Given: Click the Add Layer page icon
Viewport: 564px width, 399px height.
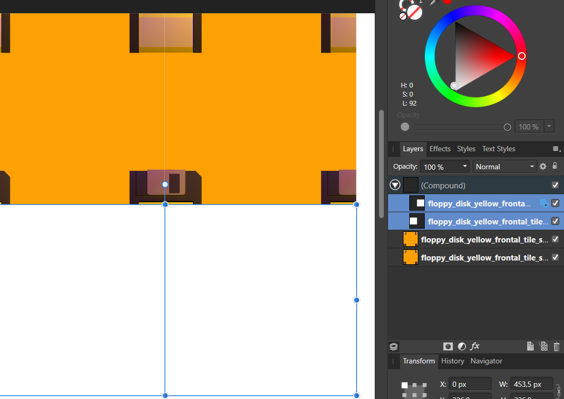Looking at the screenshot, I should click(x=530, y=346).
